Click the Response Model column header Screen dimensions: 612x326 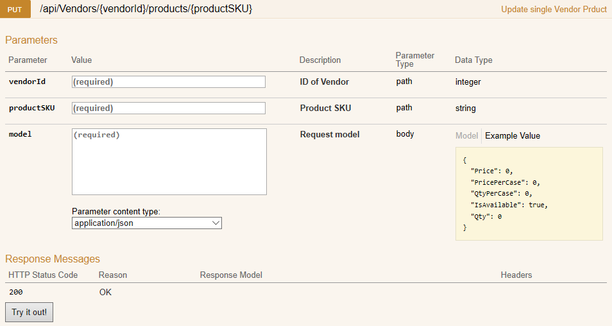click(231, 275)
